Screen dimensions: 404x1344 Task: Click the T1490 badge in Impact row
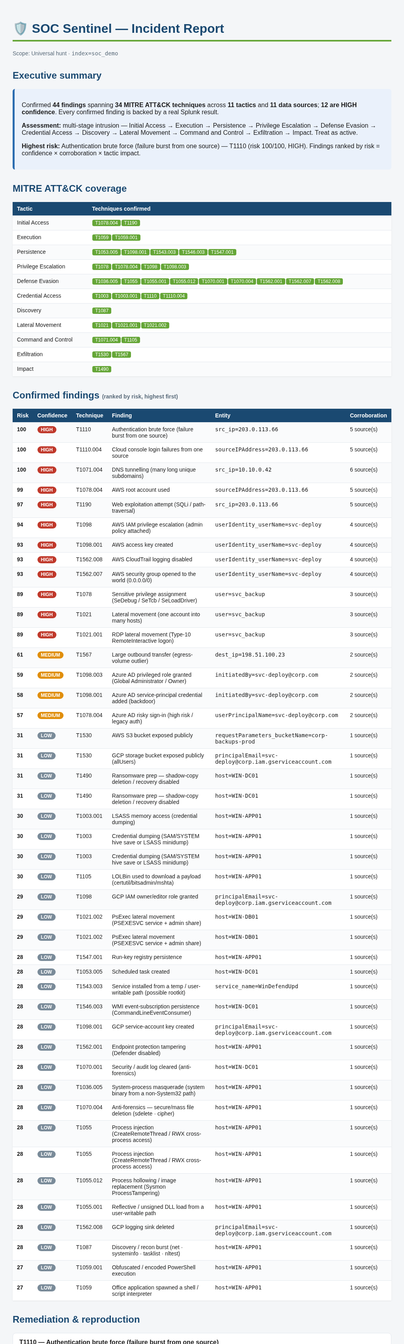(101, 369)
